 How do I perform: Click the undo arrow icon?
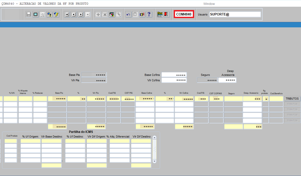[128, 14]
